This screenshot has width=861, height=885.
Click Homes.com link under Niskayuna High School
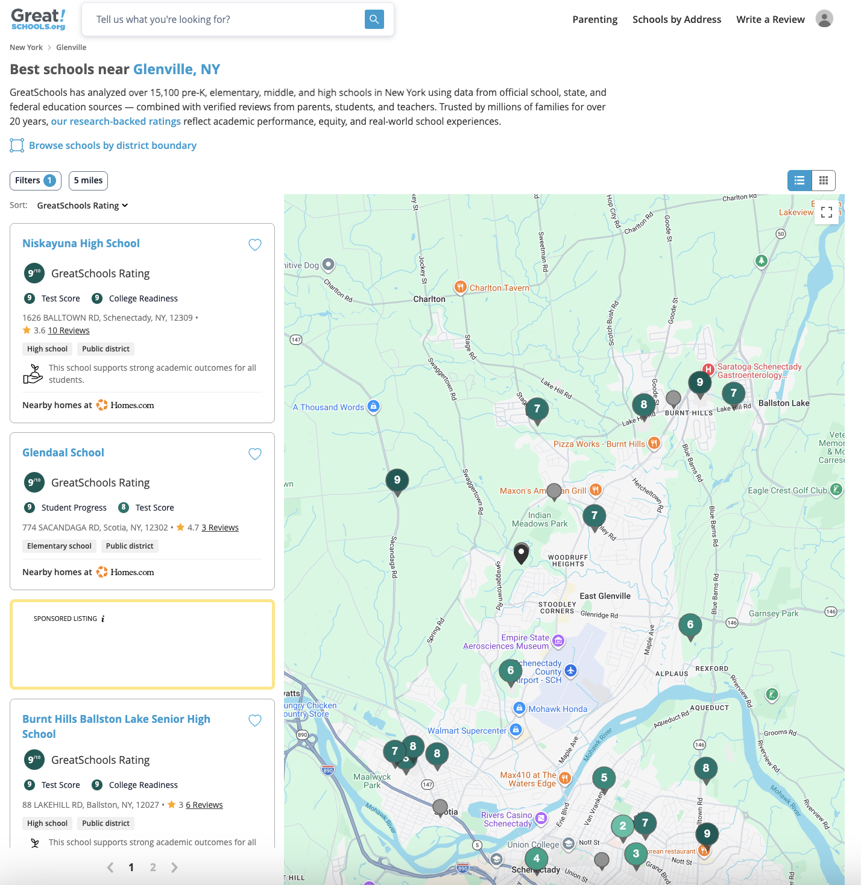[125, 405]
